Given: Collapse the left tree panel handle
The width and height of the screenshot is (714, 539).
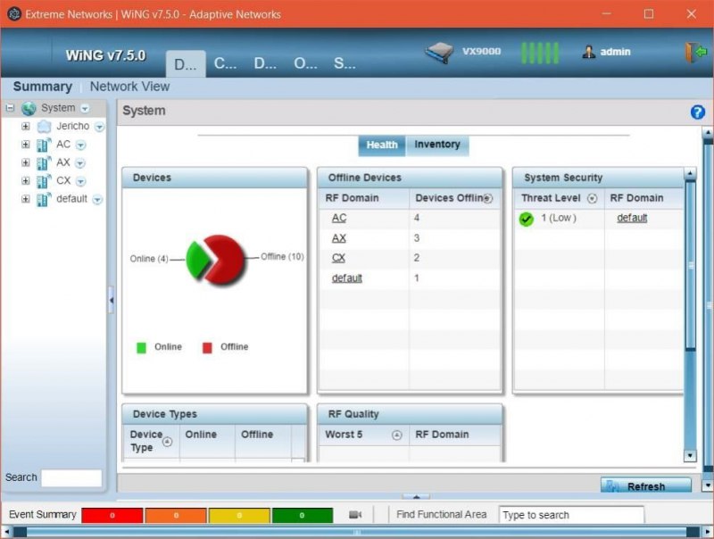Looking at the screenshot, I should tap(111, 300).
